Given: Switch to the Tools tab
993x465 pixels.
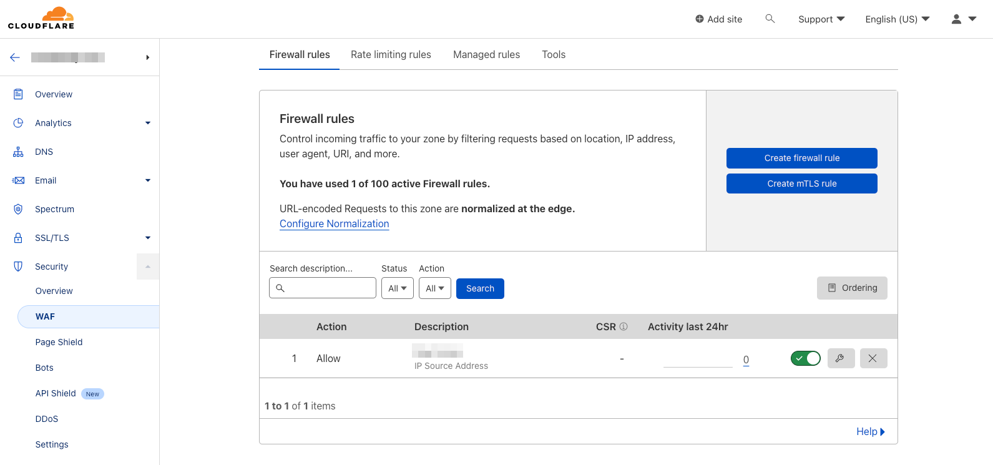Looking at the screenshot, I should coord(554,55).
